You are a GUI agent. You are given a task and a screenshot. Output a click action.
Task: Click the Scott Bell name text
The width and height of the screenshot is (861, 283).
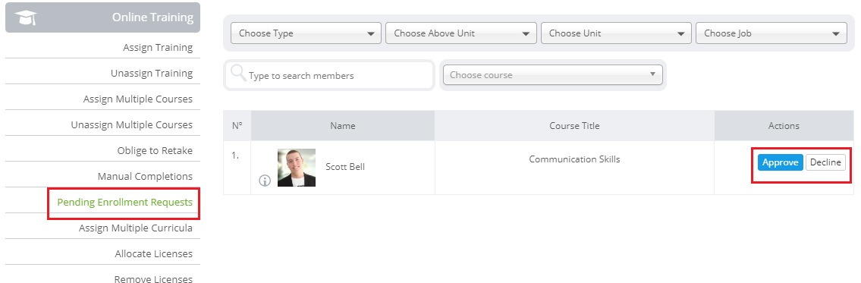(345, 167)
